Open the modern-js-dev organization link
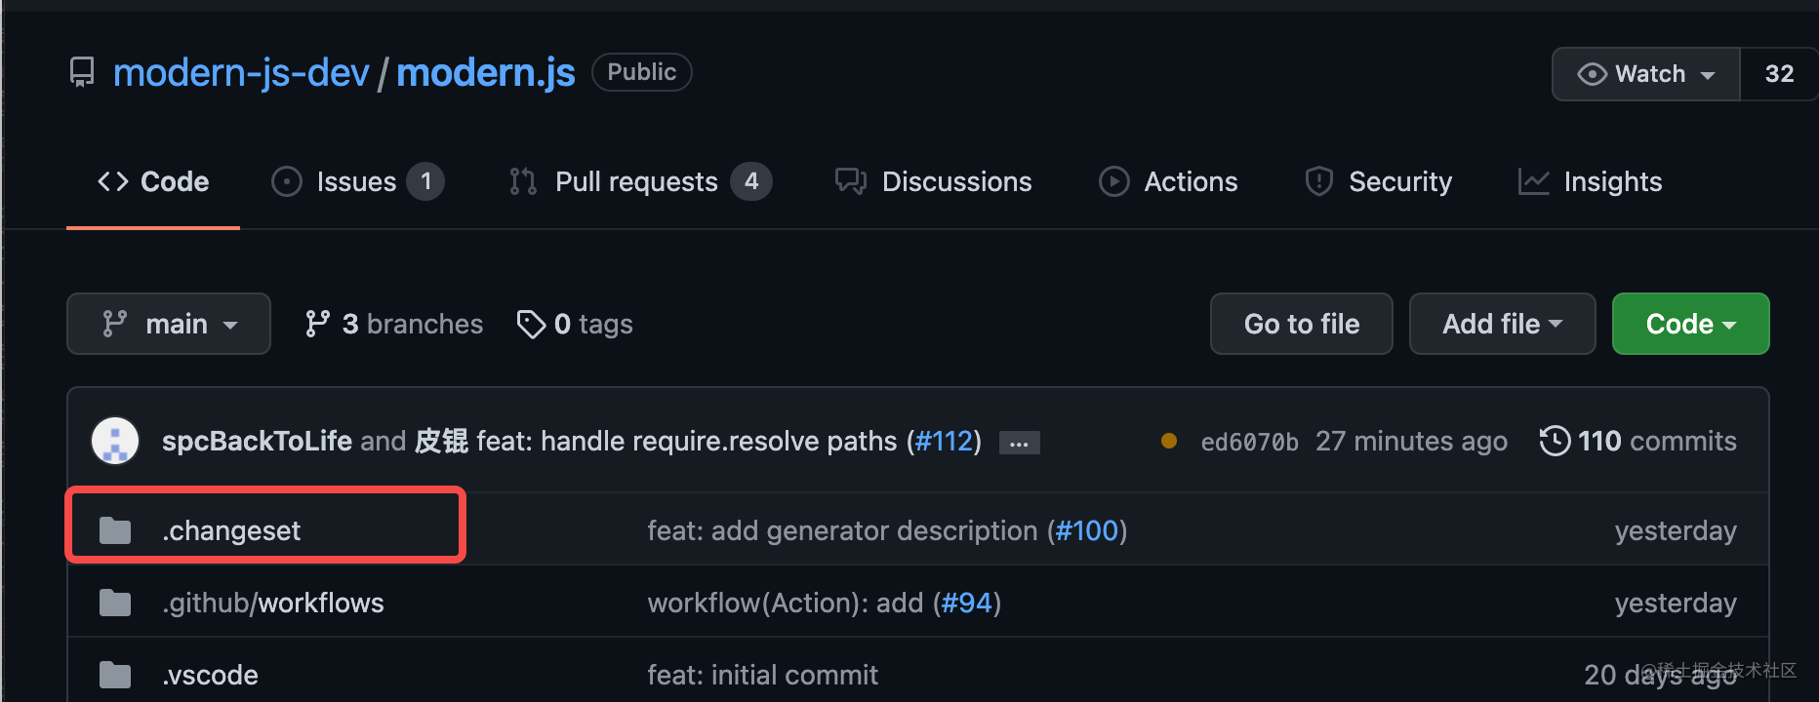 coord(241,73)
